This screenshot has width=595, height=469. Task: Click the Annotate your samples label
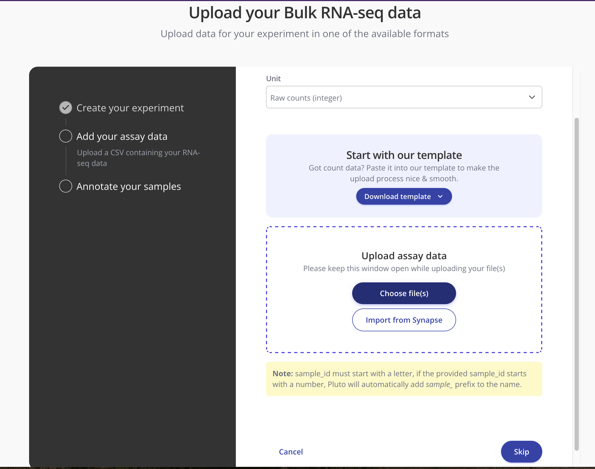(129, 186)
